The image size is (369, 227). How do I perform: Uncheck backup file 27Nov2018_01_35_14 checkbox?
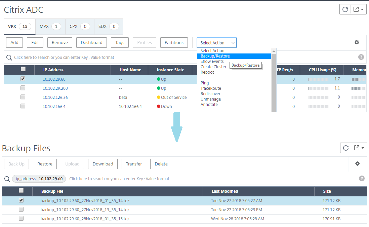click(x=21, y=200)
